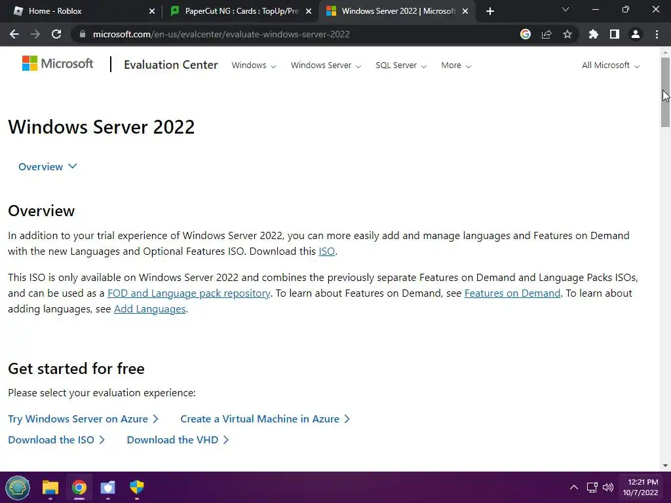Expand the SQL Server navigation menu
Viewport: 671px width, 503px height.
point(401,65)
